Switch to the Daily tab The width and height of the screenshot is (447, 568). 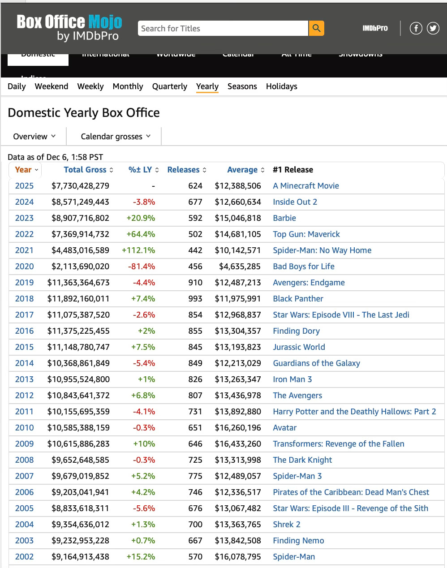coord(17,86)
